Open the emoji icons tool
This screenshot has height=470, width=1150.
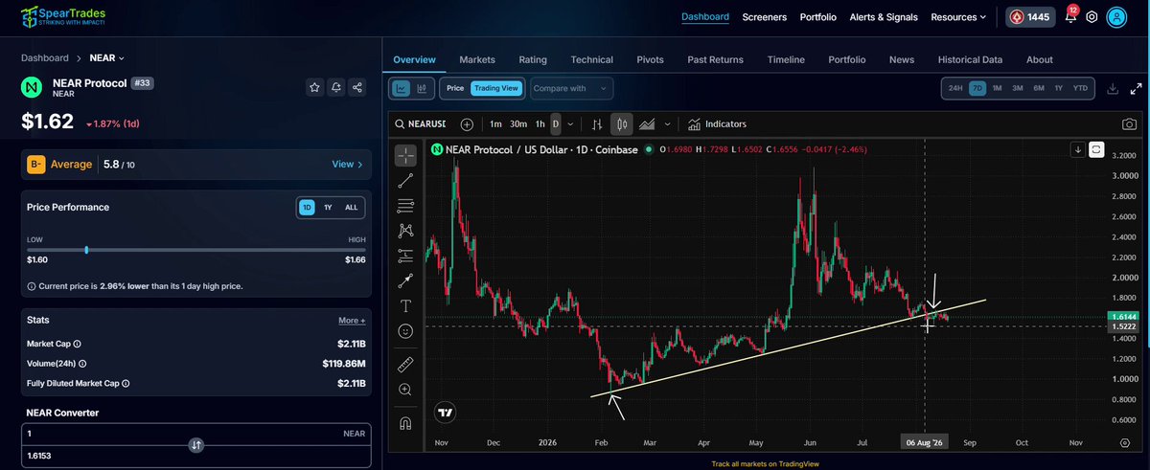pos(406,330)
